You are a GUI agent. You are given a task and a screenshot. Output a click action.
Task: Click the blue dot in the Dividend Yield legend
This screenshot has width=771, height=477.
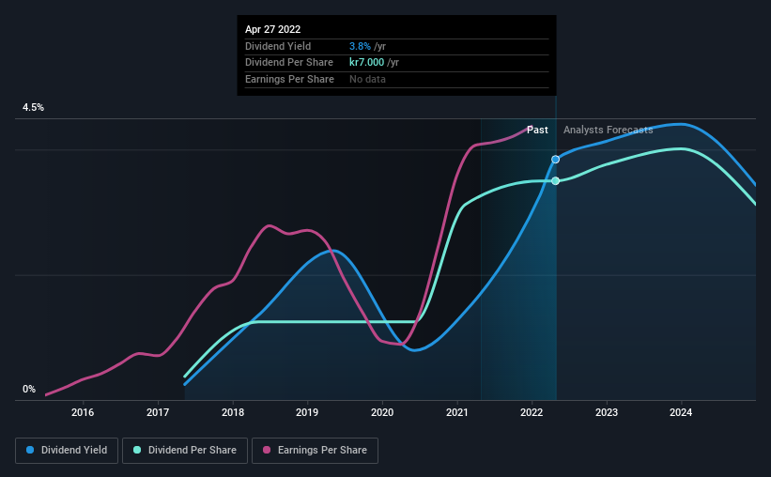[x=30, y=450]
